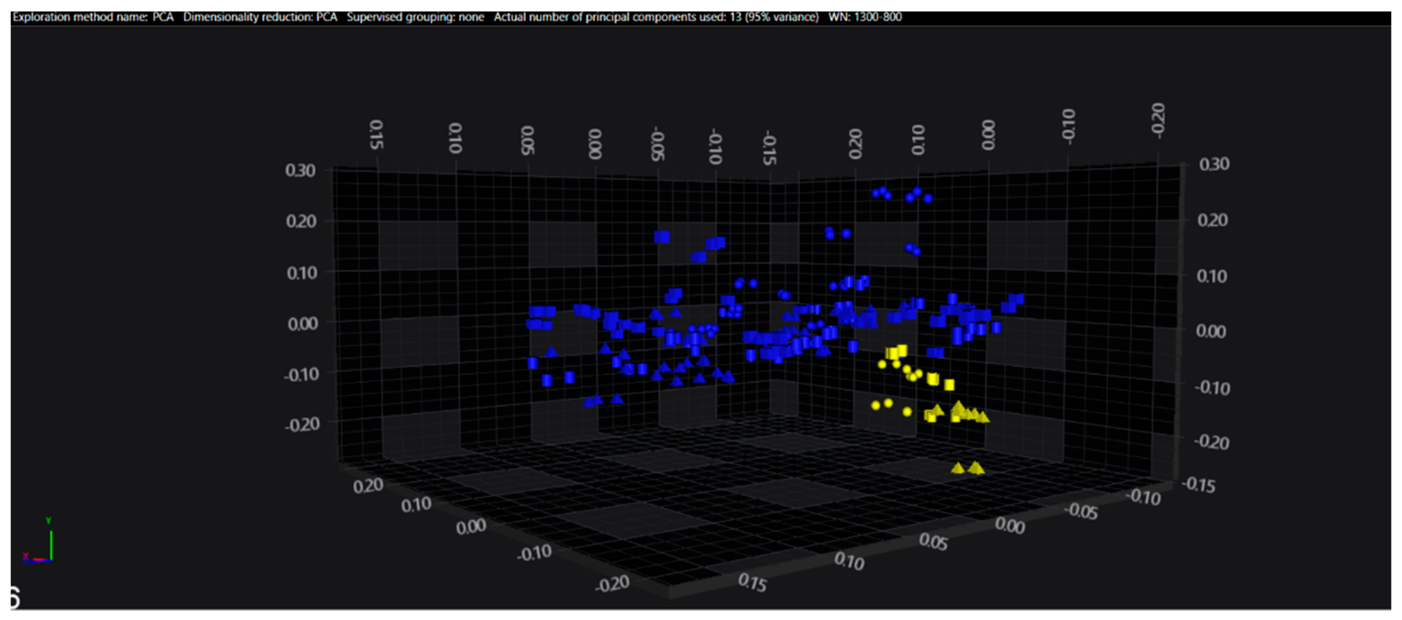
Task: Click the green Y axis indicator label
Action: click(x=48, y=521)
